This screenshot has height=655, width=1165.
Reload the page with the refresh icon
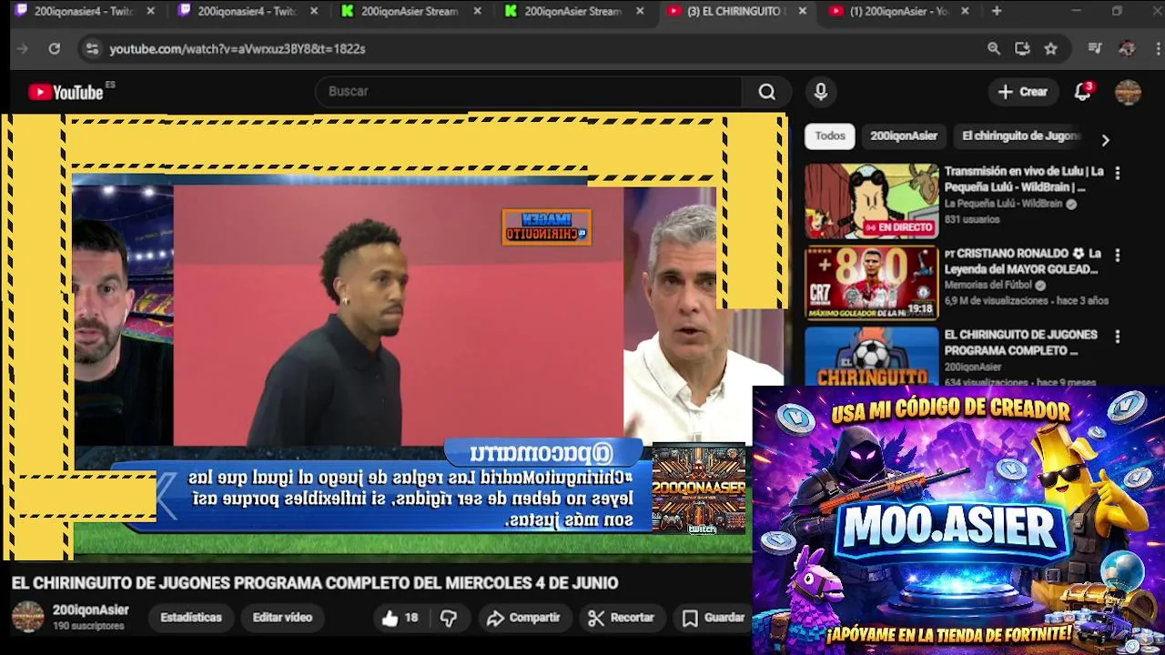click(55, 49)
